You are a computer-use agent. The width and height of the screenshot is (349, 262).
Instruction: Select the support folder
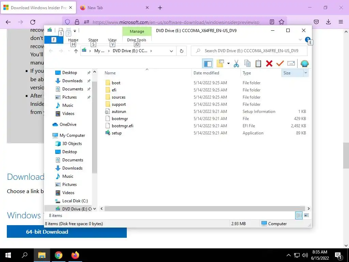(119, 104)
